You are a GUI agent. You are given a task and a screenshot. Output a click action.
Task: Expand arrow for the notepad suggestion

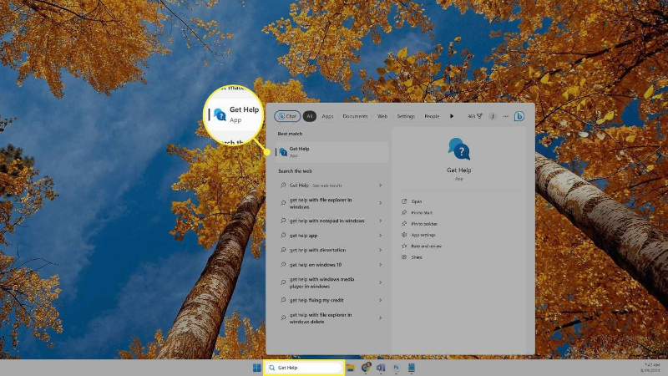coord(381,221)
